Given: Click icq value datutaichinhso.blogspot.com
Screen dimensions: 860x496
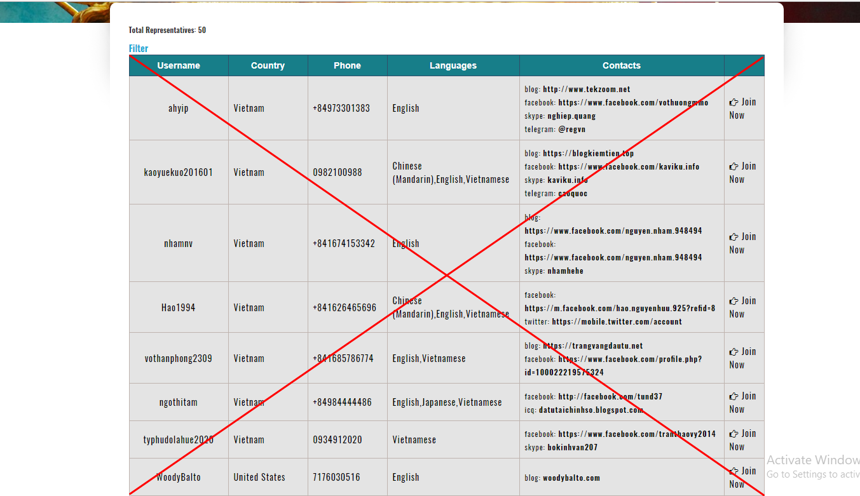Looking at the screenshot, I should click(x=591, y=410).
